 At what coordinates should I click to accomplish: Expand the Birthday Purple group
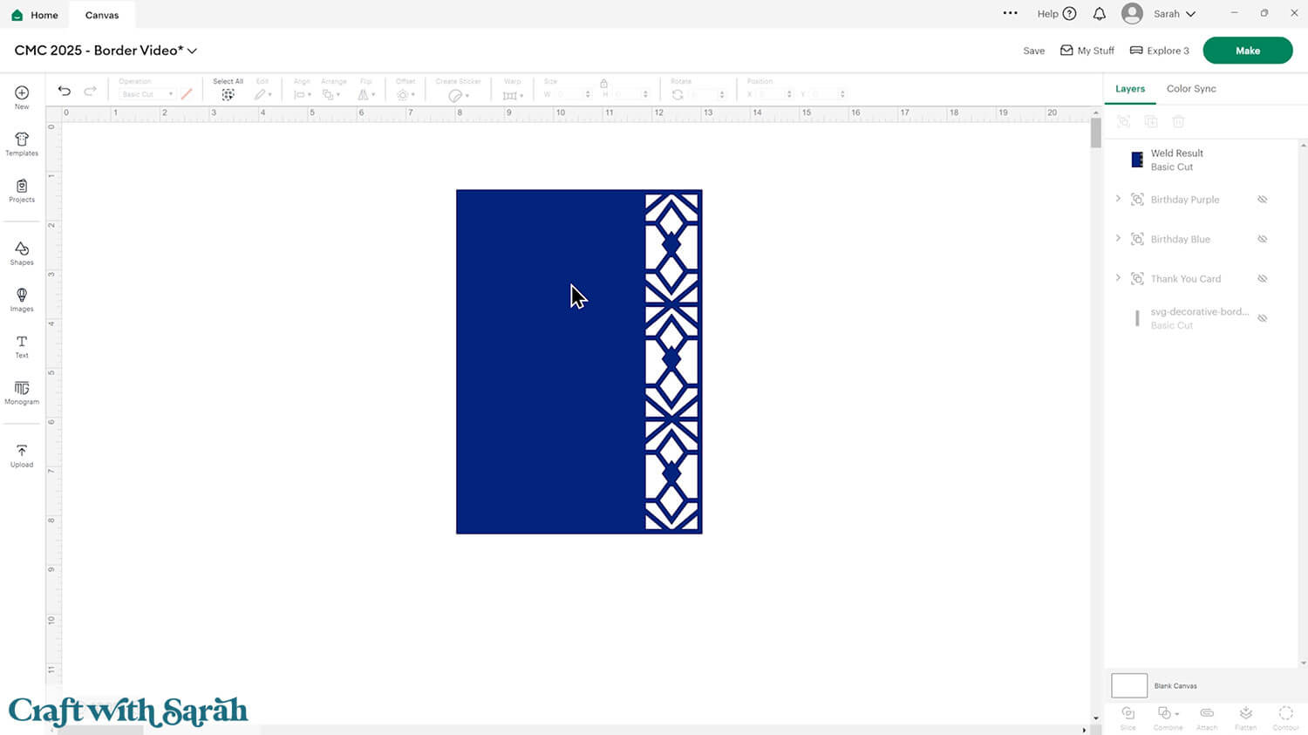(1118, 199)
